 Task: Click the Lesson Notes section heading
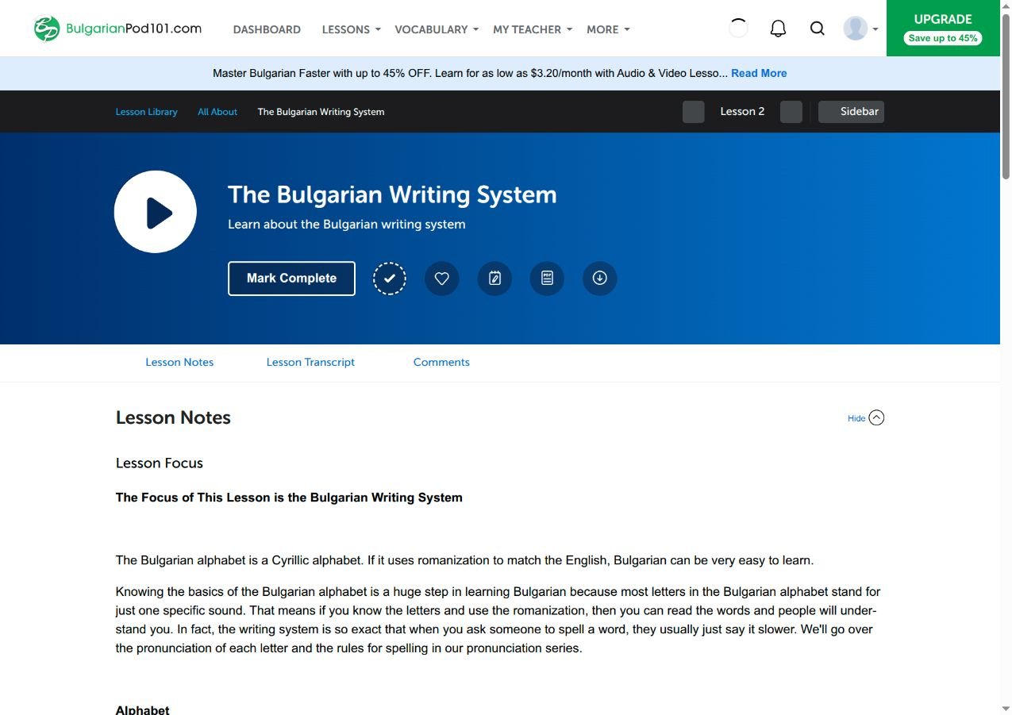tap(173, 418)
